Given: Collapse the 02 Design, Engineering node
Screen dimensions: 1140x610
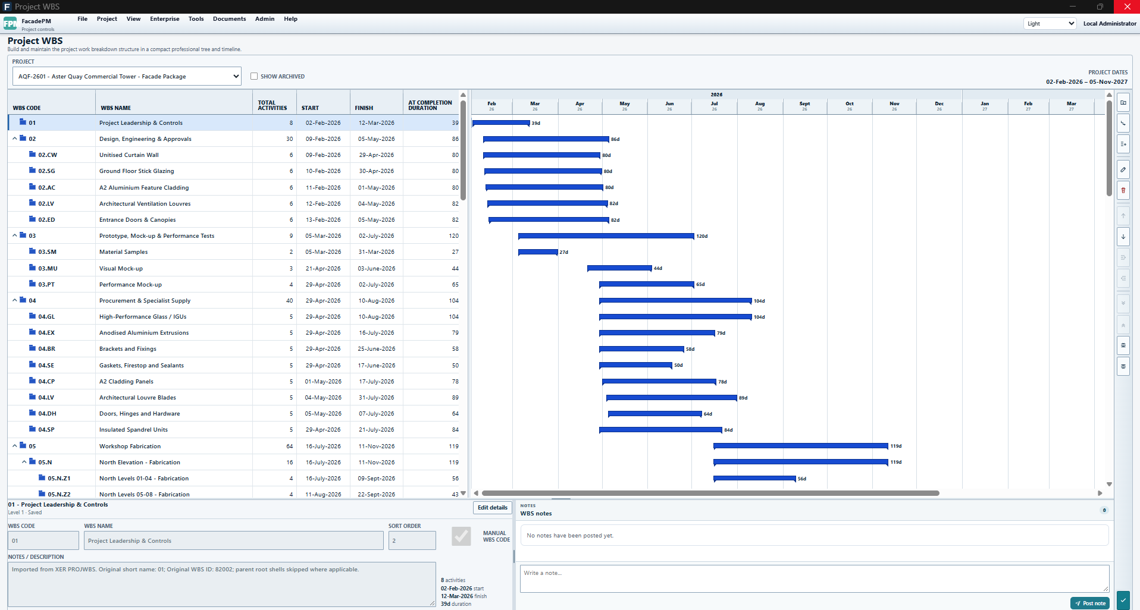Looking at the screenshot, I should click(x=15, y=139).
